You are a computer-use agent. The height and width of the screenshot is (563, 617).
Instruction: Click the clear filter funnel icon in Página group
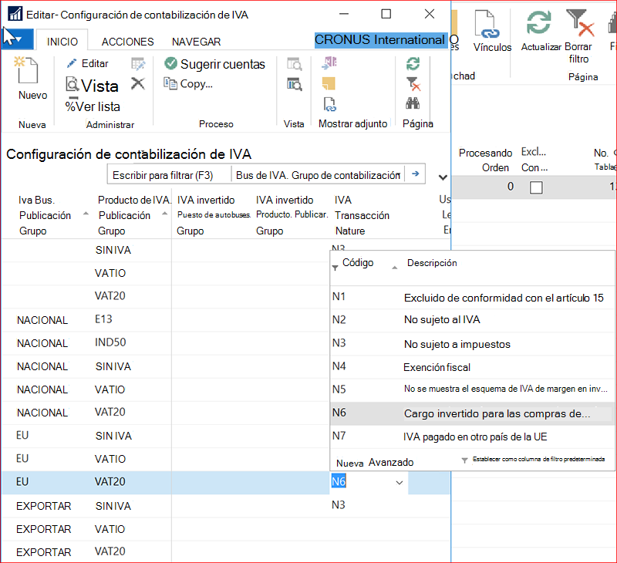(x=413, y=84)
